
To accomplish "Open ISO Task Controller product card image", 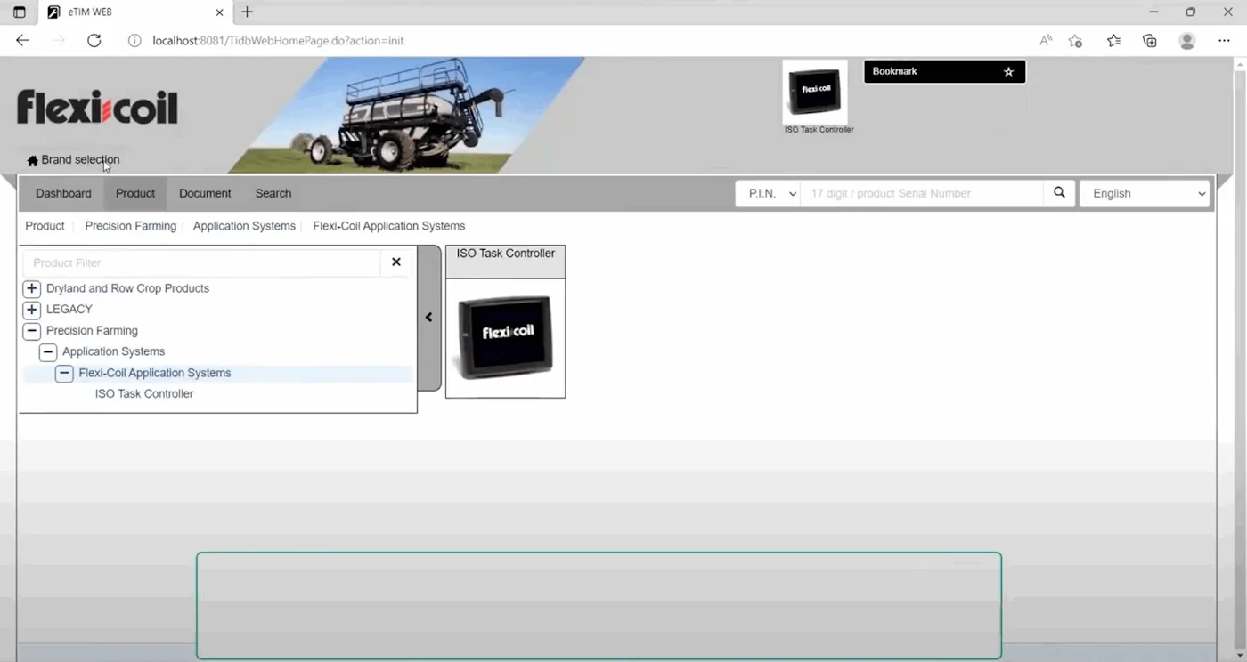I will tap(505, 338).
